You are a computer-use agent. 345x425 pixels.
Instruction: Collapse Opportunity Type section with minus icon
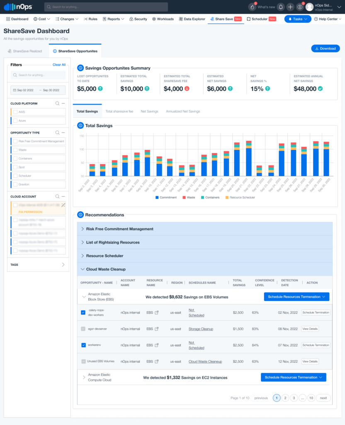pos(63,132)
